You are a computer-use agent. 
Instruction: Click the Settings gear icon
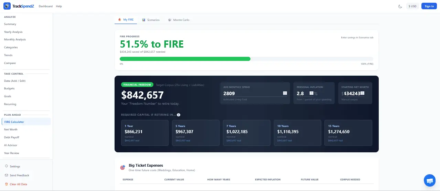(7, 166)
